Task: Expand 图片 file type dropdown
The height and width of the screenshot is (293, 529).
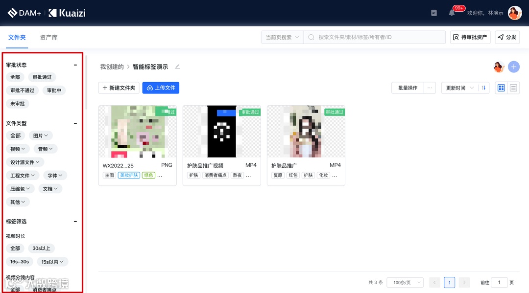Action: [41, 135]
